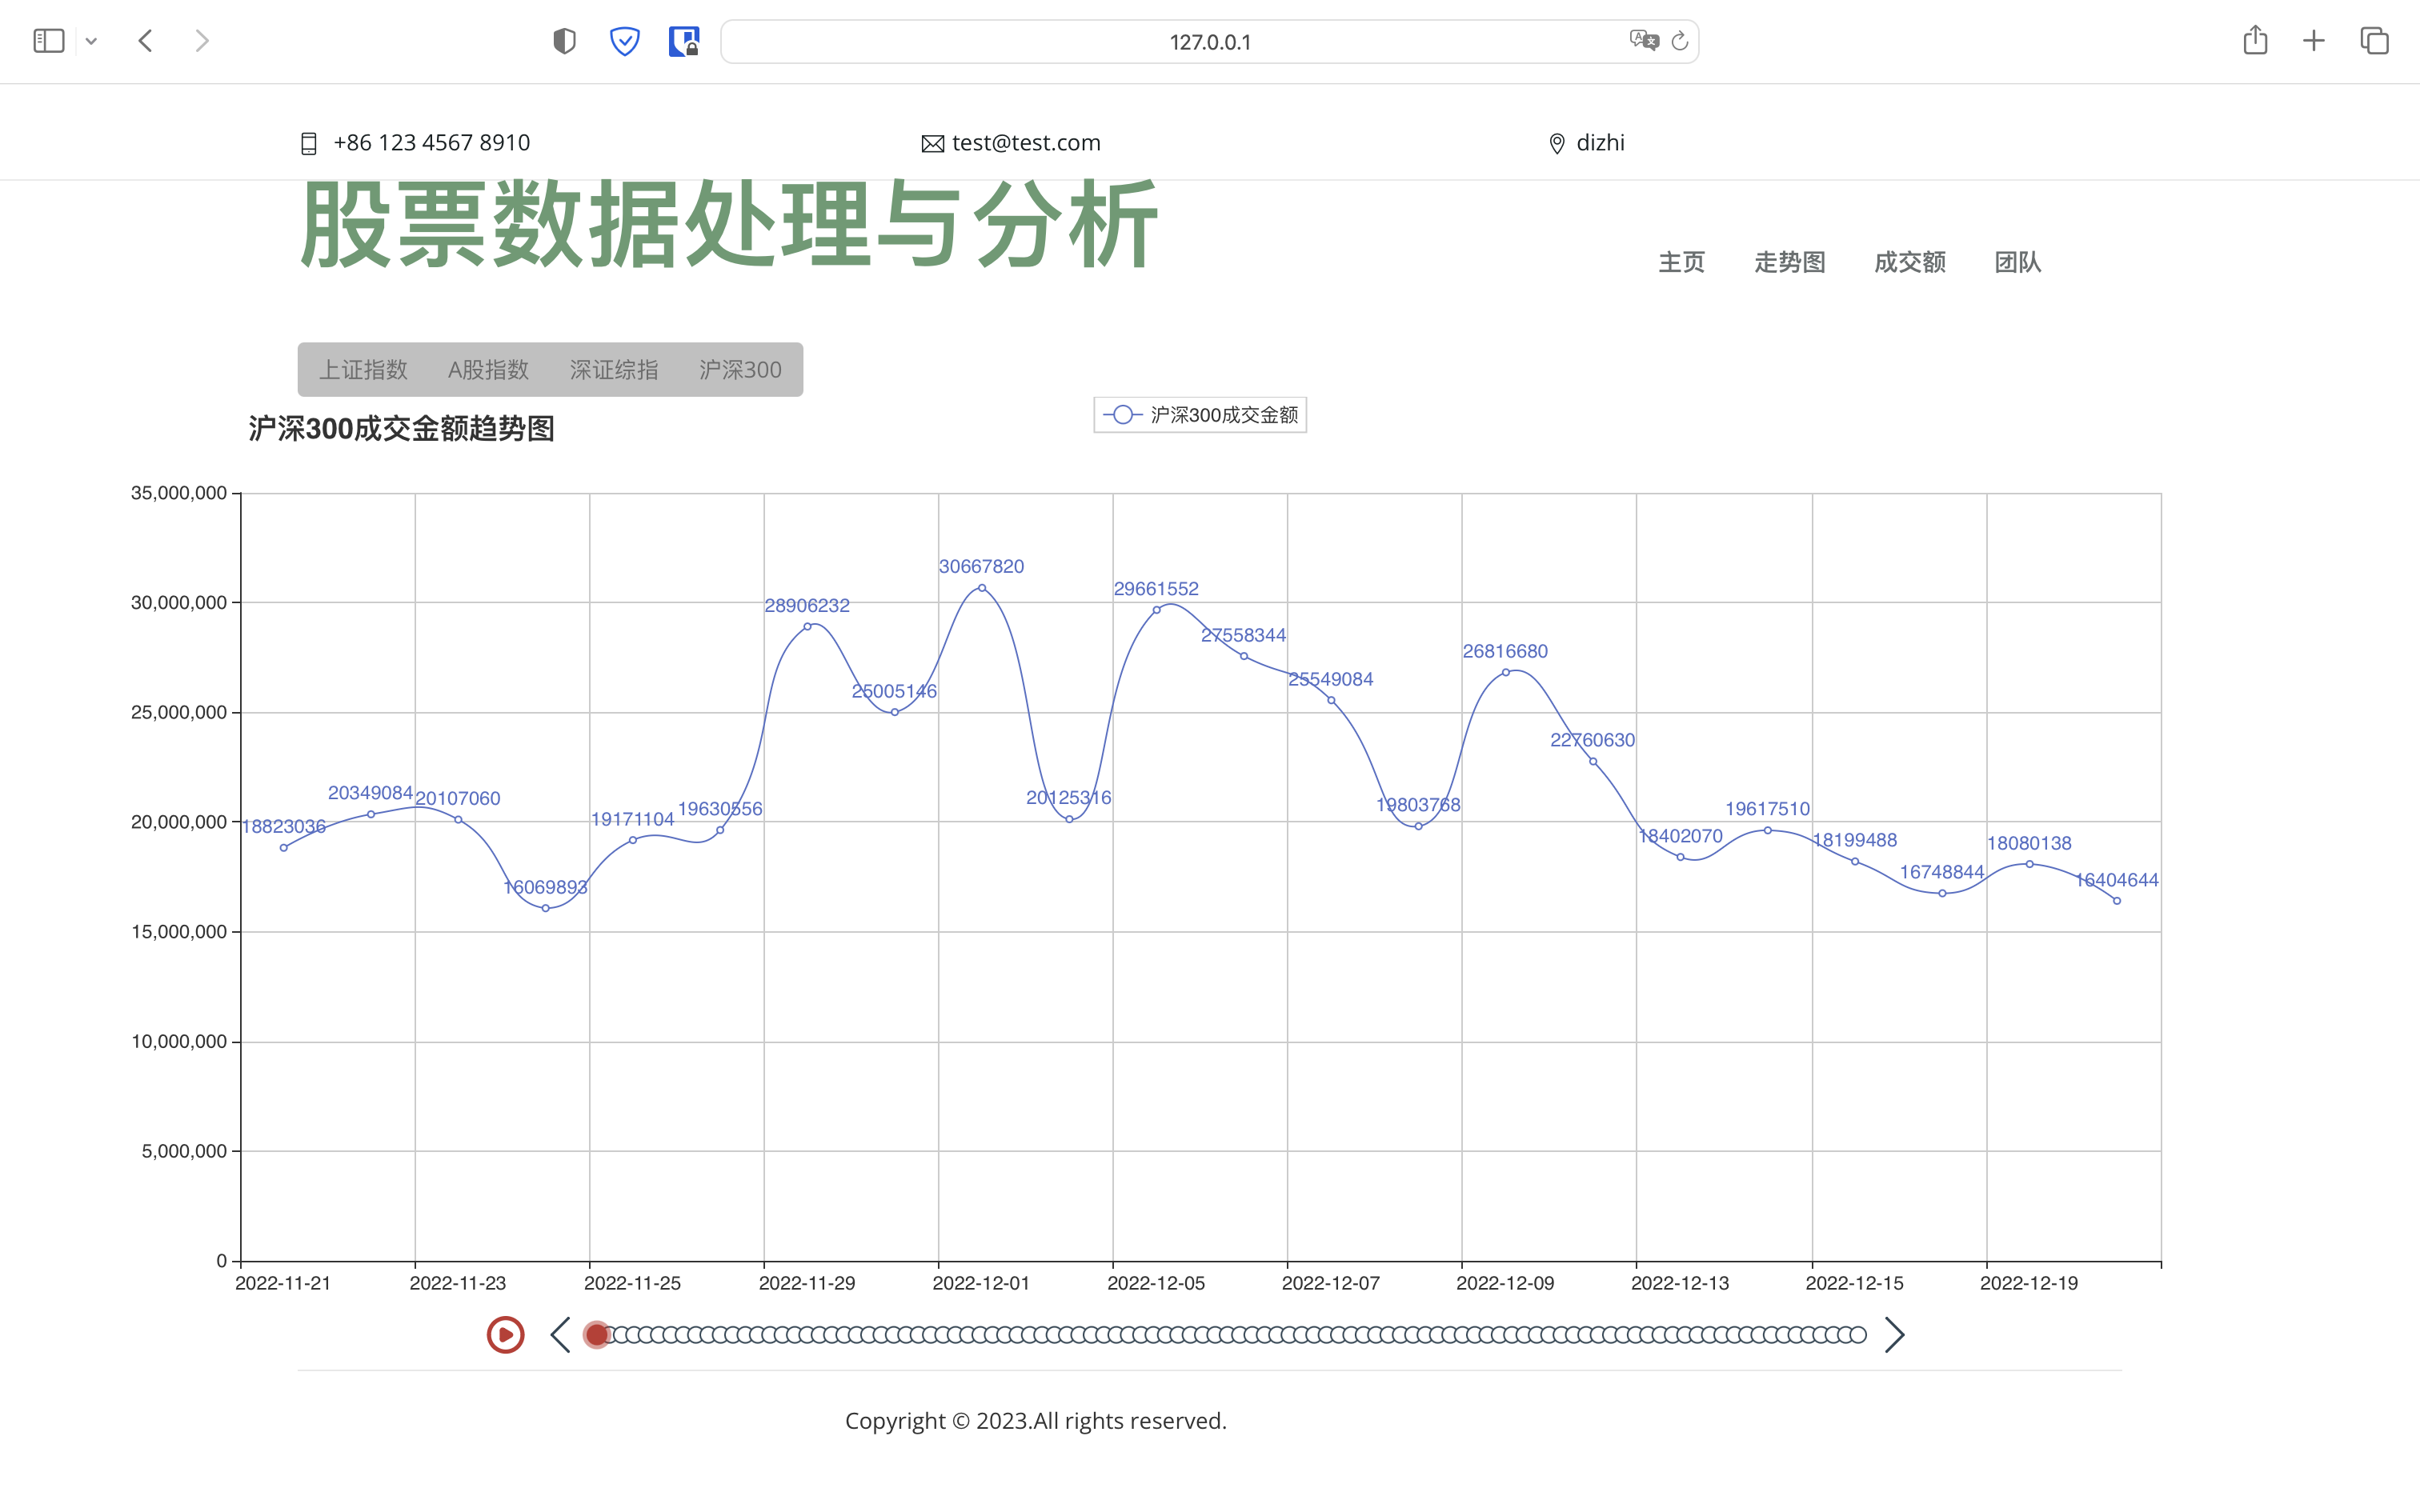Screen dimensions: 2420x1512
Task: Select the A股指数 option
Action: [488, 369]
